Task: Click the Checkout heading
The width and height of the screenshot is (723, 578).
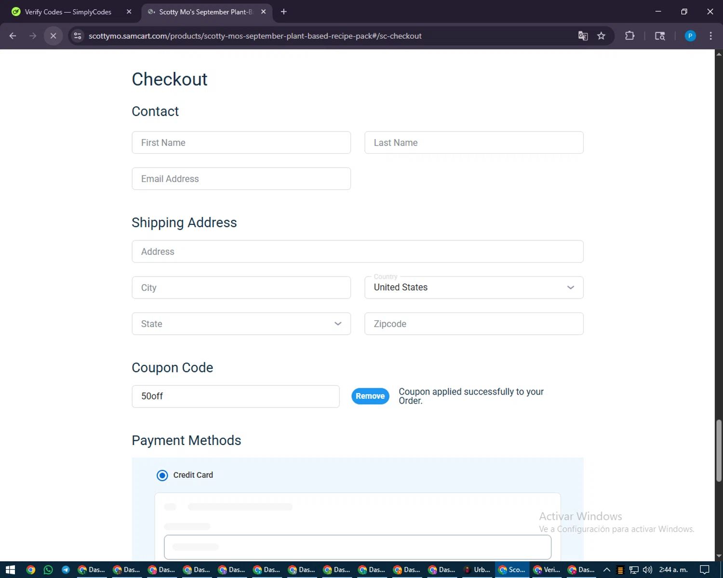Action: 170,79
